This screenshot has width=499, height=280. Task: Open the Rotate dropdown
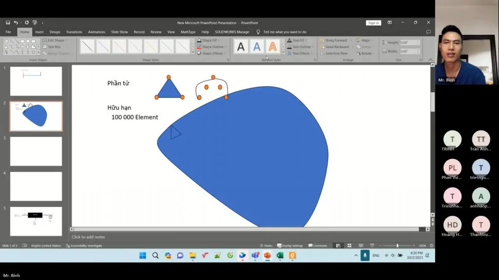click(365, 53)
